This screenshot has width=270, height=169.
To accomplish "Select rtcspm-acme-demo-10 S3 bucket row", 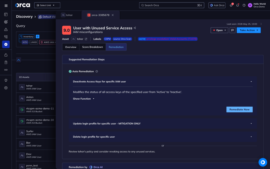I will [36, 121].
